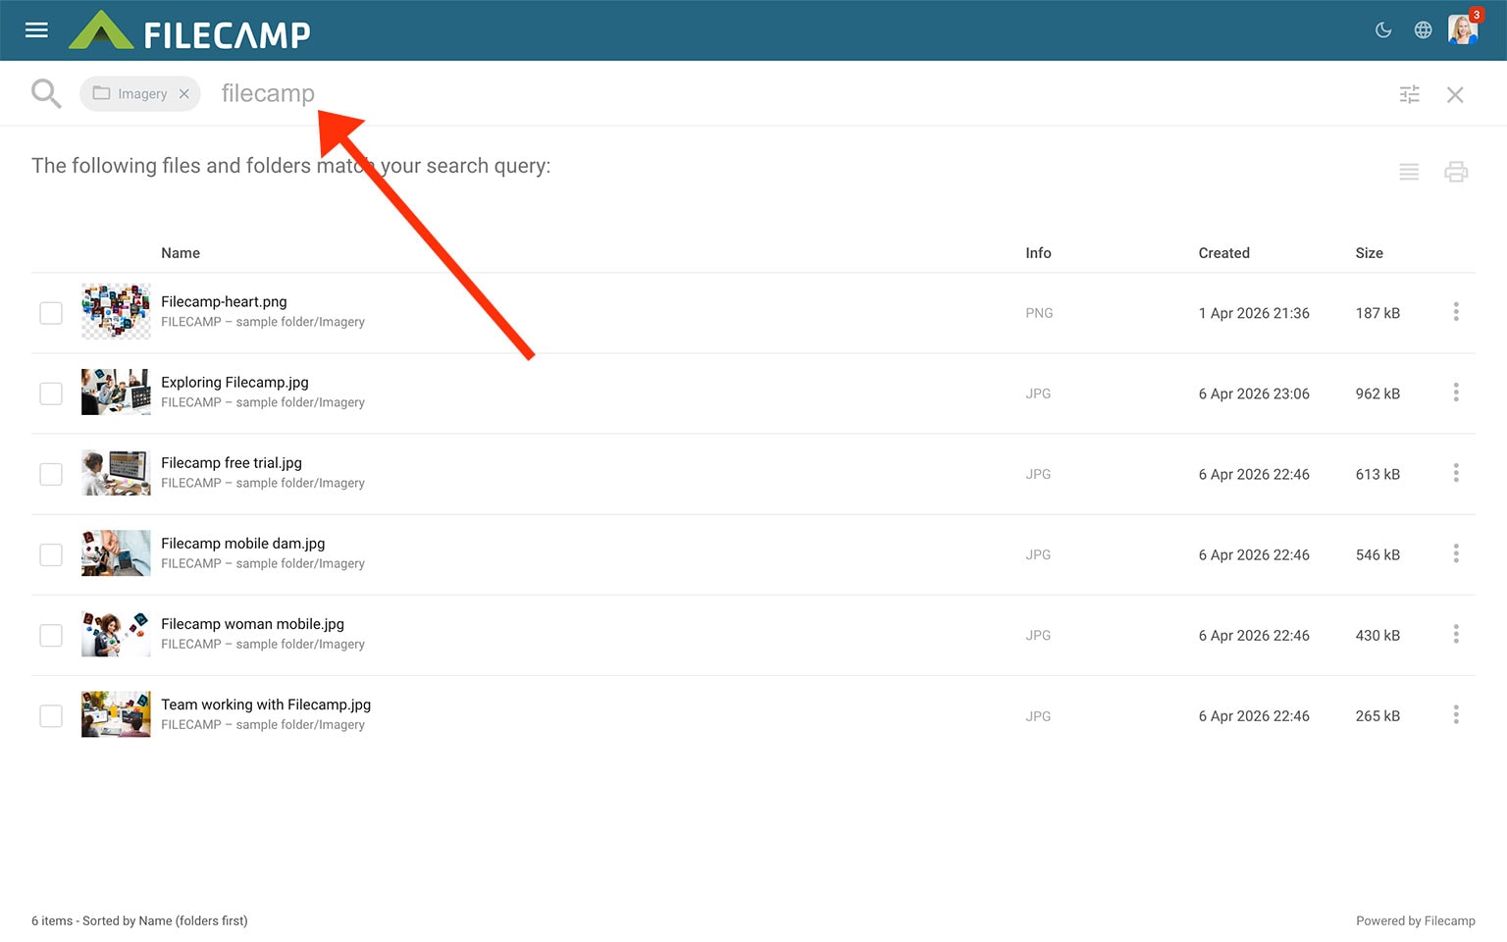Click the Powered by Filecamp link

click(1415, 920)
